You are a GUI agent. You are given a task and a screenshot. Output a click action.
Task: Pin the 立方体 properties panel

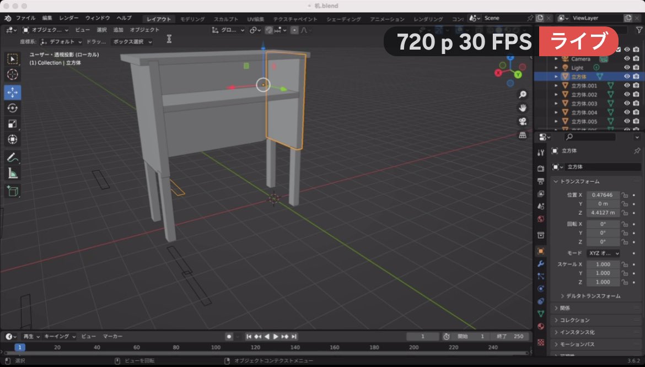click(x=637, y=151)
